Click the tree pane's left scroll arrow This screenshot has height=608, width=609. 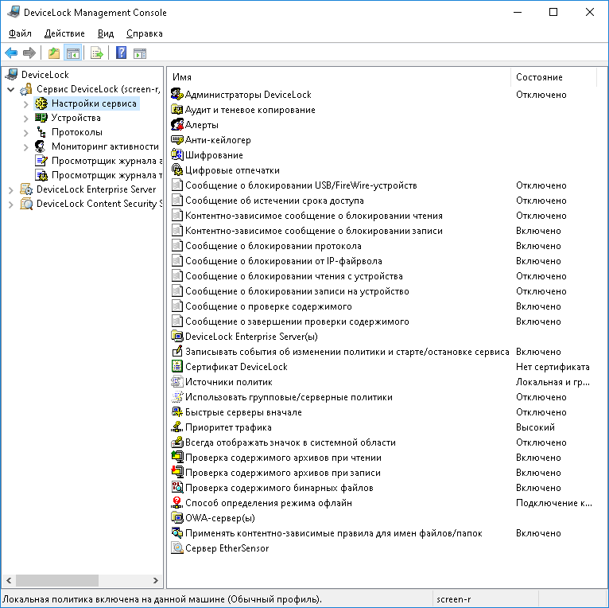pos(9,580)
